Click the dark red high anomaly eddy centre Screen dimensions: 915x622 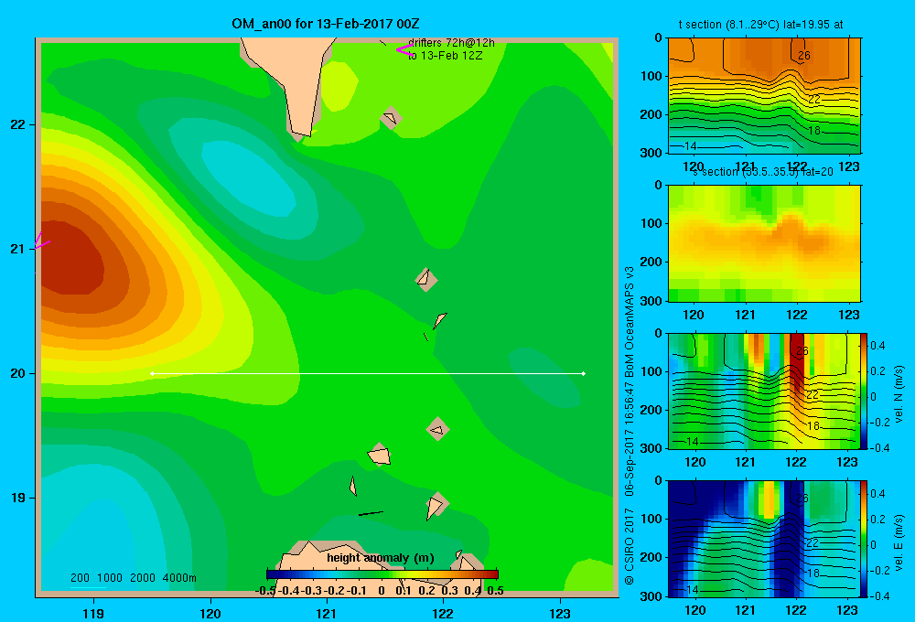70,260
